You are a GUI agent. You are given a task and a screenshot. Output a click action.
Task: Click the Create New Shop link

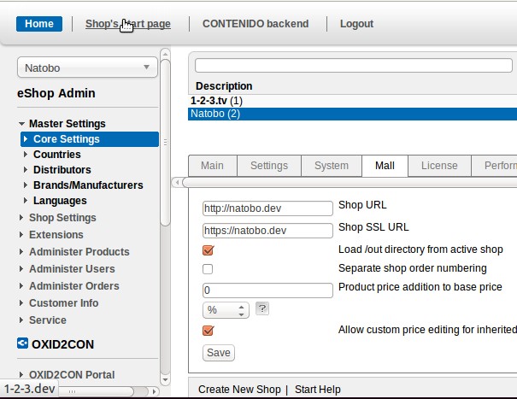click(238, 390)
